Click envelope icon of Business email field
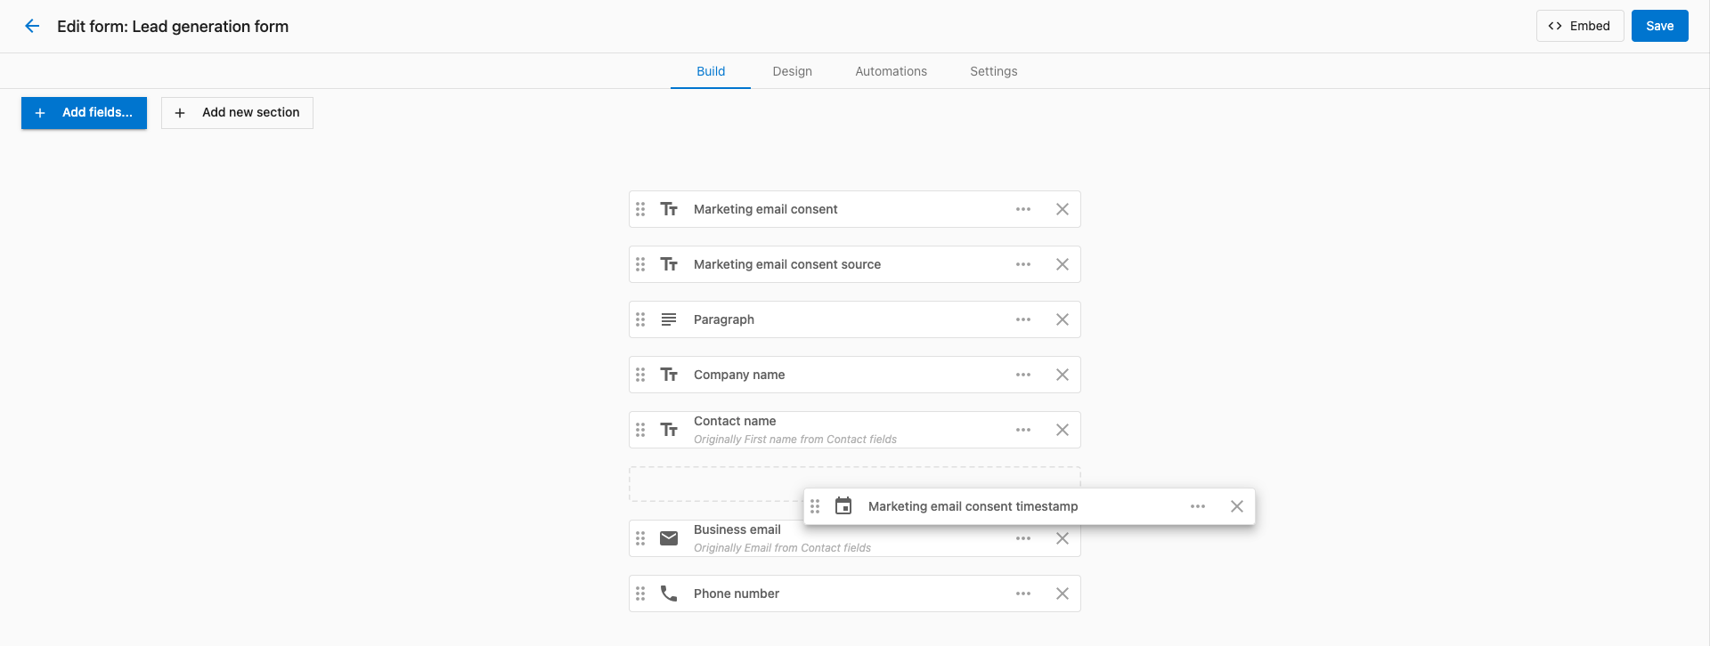1710x646 pixels. point(669,538)
